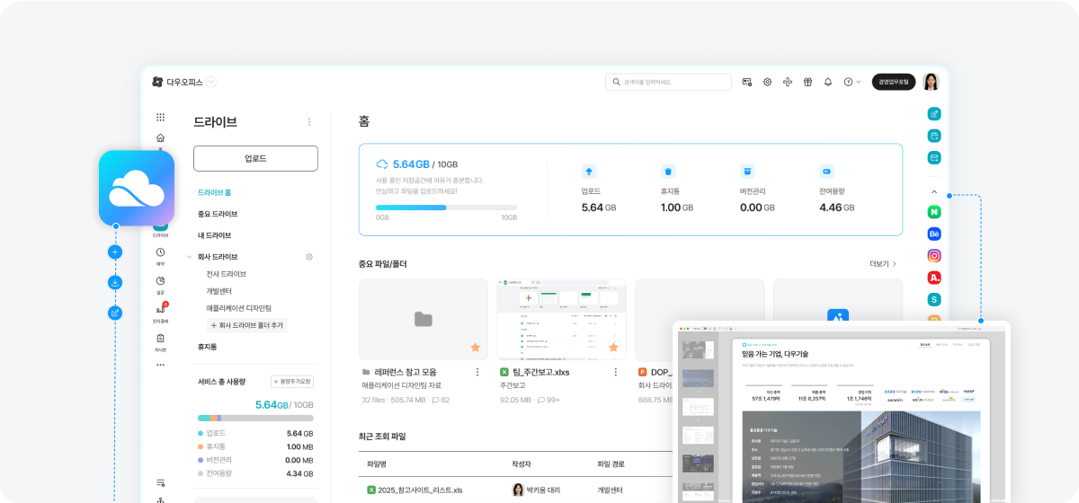Click the 업로드 button
Image resolution: width=1079 pixels, height=503 pixels.
tap(255, 158)
